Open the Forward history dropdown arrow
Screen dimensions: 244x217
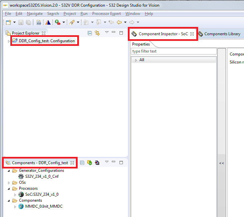138,22
